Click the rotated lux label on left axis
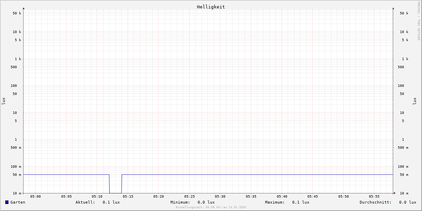Image resolution: width=422 pixels, height=211 pixels. pyautogui.click(x=4, y=101)
